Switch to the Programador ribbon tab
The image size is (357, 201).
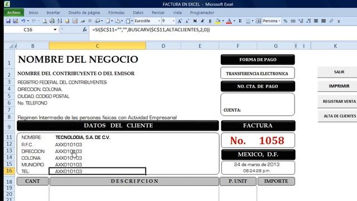click(x=202, y=12)
